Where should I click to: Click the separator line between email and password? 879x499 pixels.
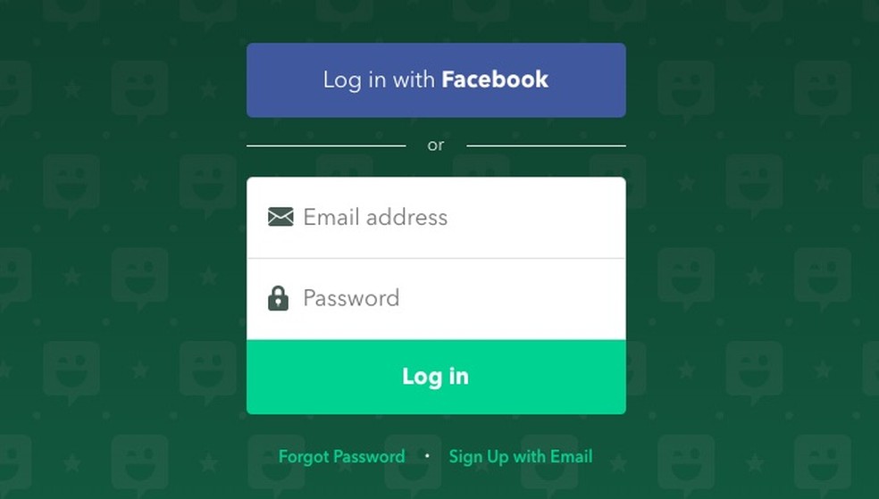coord(436,258)
